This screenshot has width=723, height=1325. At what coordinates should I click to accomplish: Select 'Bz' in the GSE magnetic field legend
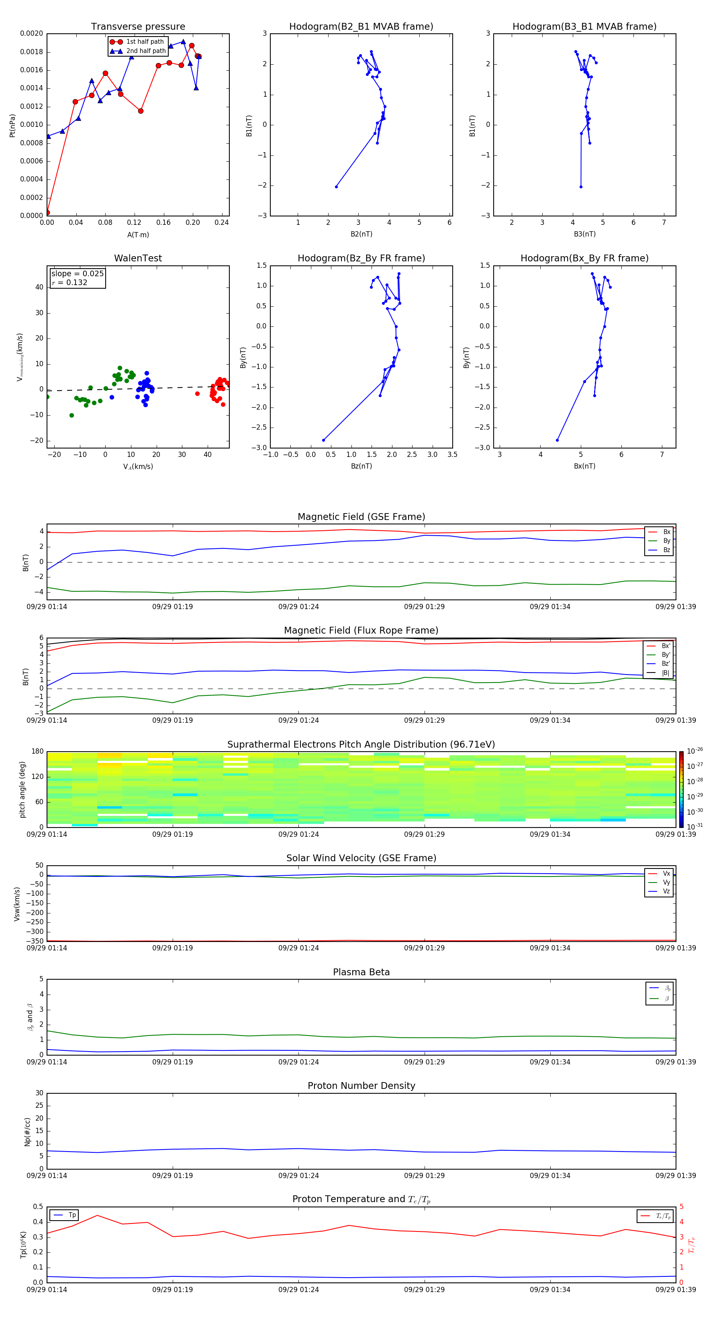pyautogui.click(x=660, y=550)
